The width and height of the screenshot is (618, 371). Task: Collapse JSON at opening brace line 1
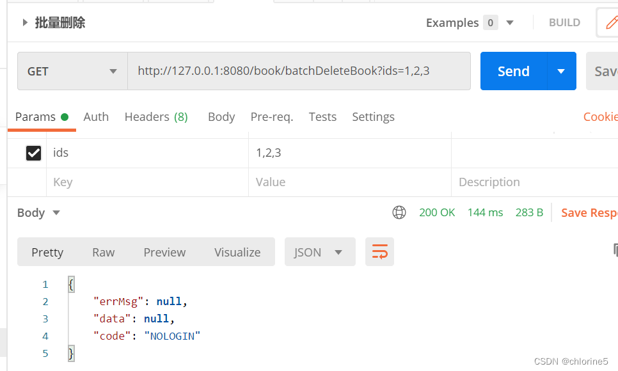click(x=72, y=284)
